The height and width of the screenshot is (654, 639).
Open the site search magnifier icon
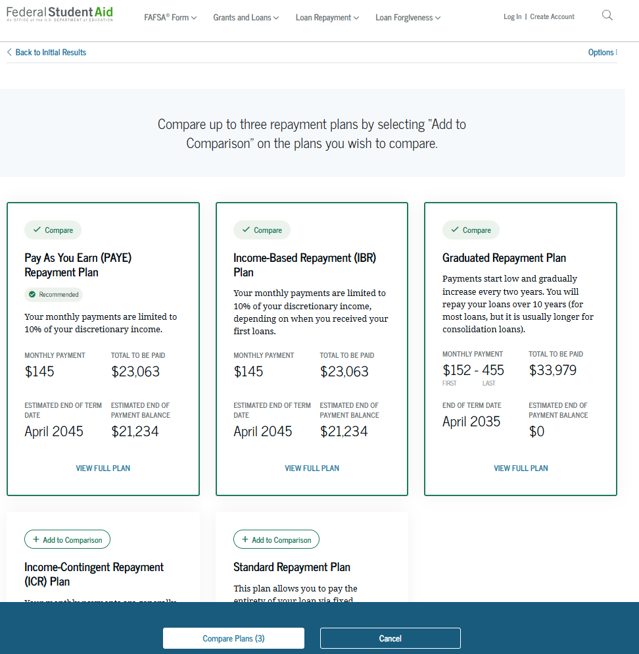(x=606, y=14)
